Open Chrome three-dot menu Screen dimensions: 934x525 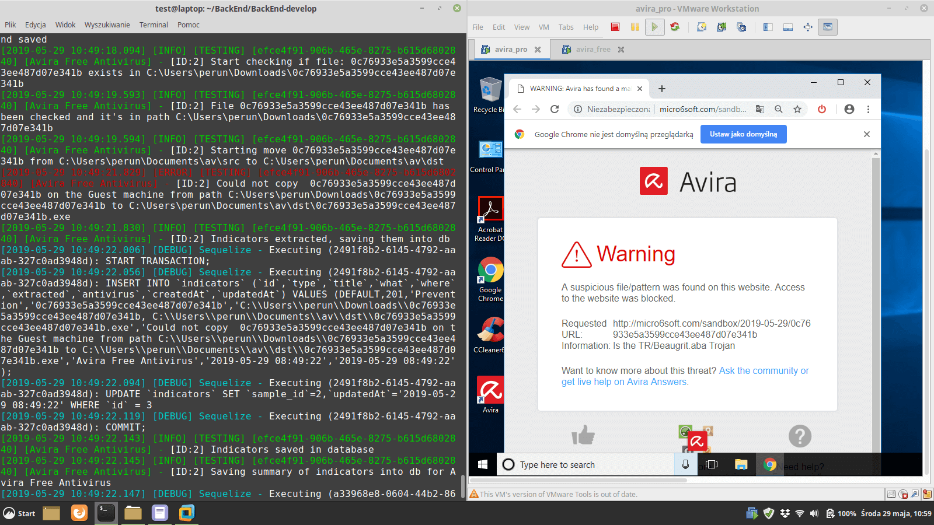click(x=868, y=109)
